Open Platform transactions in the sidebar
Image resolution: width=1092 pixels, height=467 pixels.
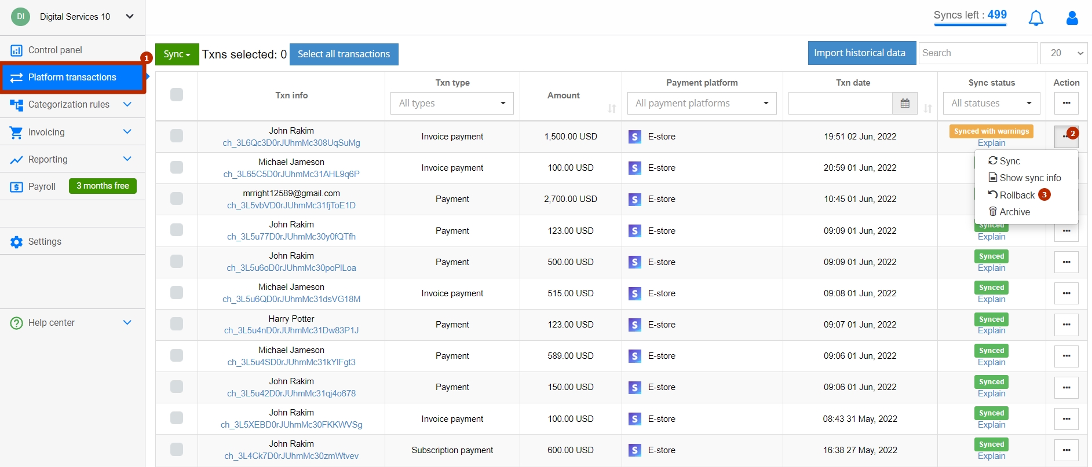point(72,78)
